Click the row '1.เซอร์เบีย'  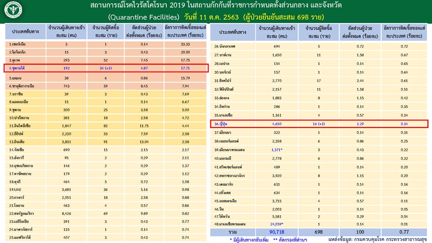(x=105, y=44)
